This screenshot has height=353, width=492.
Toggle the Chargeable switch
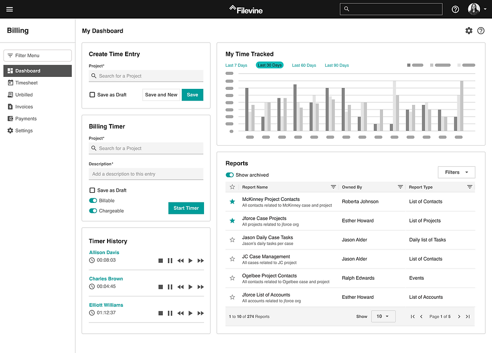tap(93, 211)
